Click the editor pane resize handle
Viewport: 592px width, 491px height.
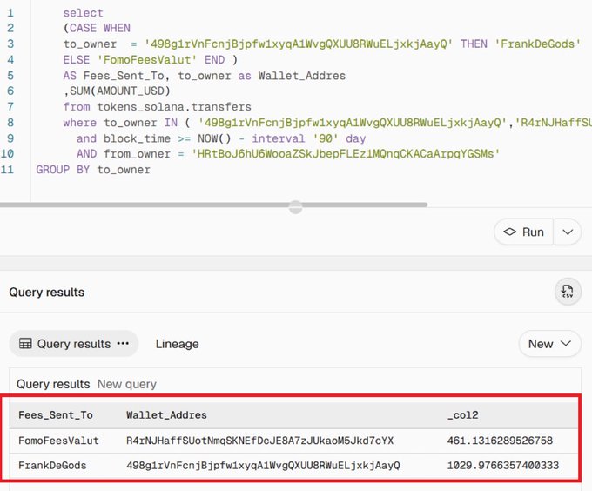(x=296, y=207)
